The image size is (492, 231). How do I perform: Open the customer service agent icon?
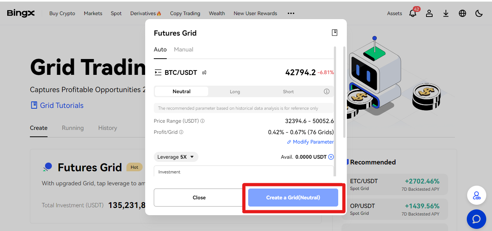click(477, 196)
